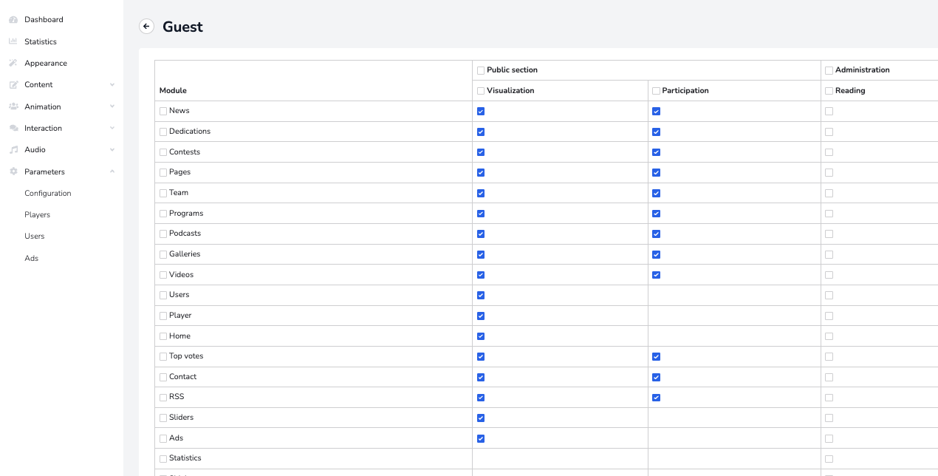
Task: Uncheck Participation for Contests
Action: (x=656, y=152)
